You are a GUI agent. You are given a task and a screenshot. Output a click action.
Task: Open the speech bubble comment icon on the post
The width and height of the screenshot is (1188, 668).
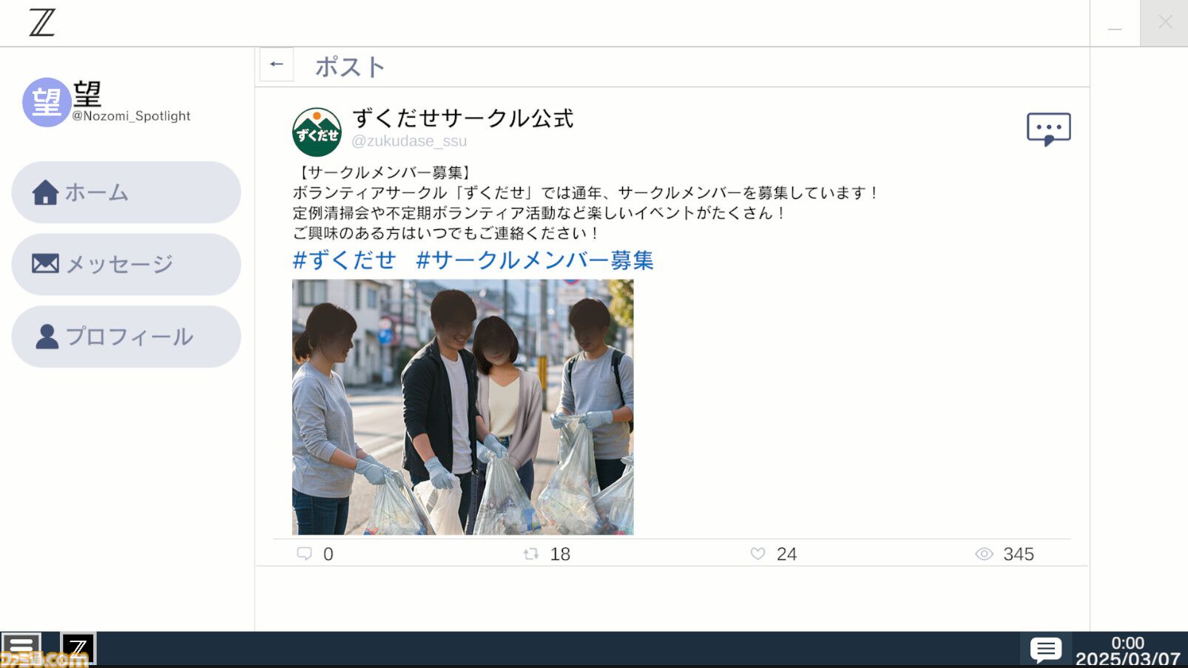point(1048,129)
